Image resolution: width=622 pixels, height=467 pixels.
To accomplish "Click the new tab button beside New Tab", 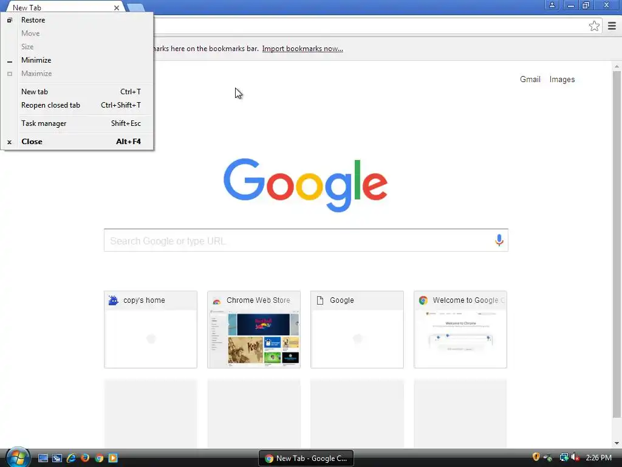I will (x=135, y=7).
